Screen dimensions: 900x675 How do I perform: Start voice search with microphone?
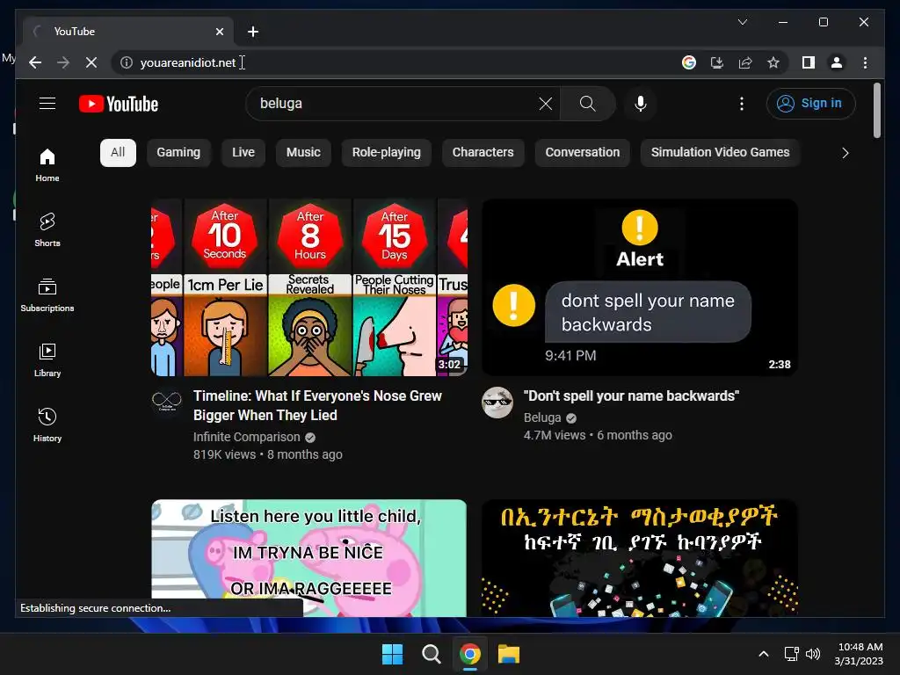click(641, 104)
